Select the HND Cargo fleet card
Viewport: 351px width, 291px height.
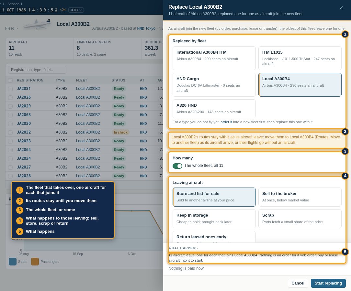[214, 85]
